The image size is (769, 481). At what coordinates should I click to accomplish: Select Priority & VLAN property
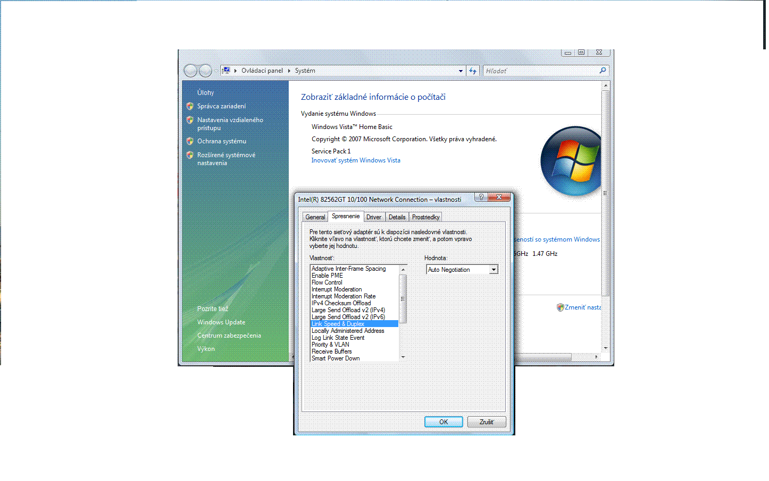click(354, 345)
